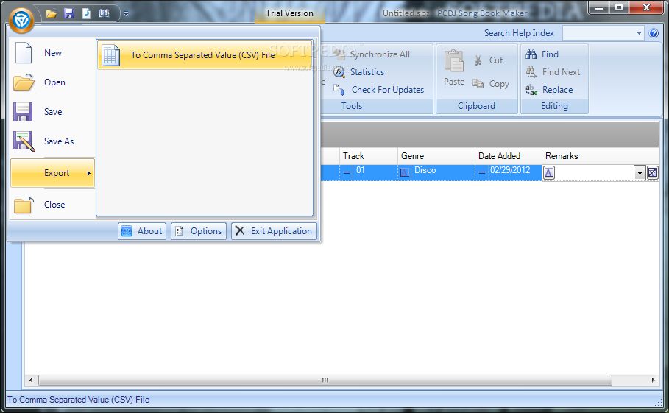Click Check For Updates

pos(379,90)
